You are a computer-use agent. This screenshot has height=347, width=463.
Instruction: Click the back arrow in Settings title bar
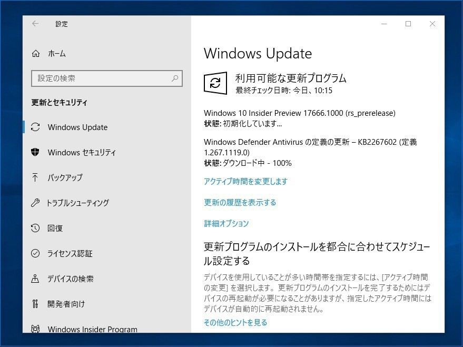[35, 24]
